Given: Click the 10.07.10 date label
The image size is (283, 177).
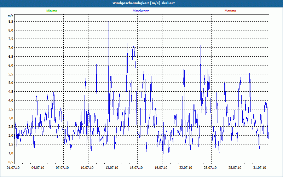Looking at the screenshot, I should [x=87, y=168].
